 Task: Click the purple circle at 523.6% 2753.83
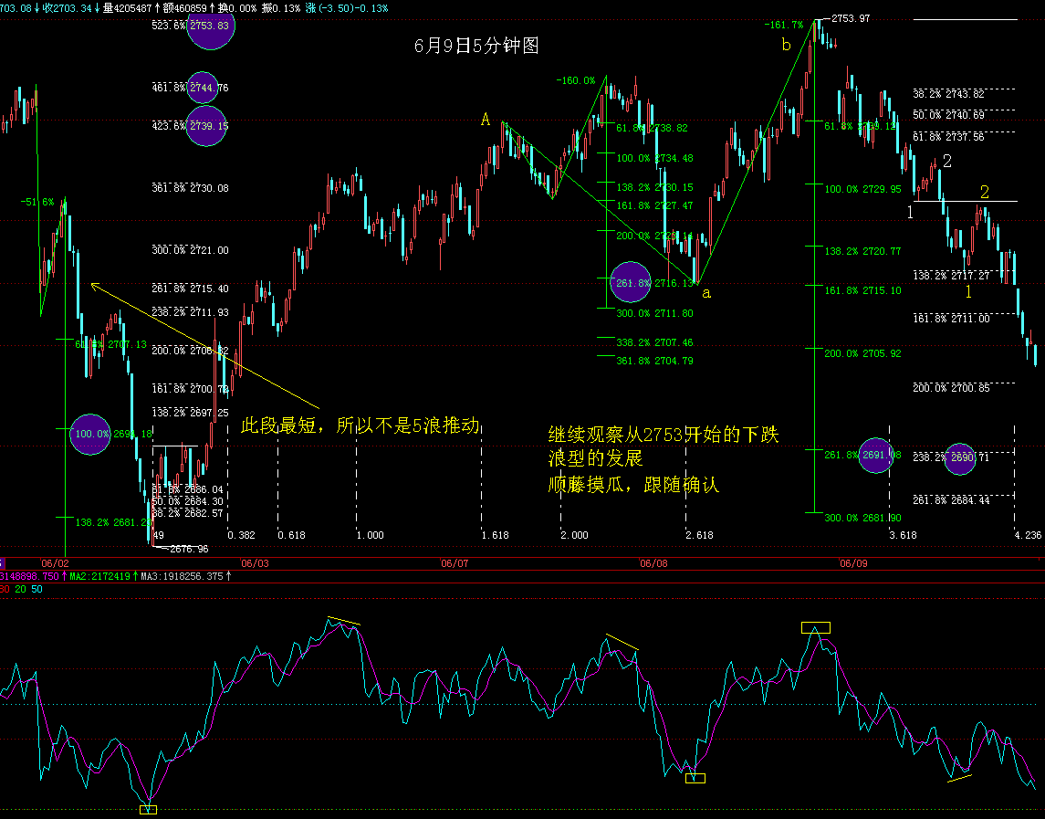(x=210, y=26)
